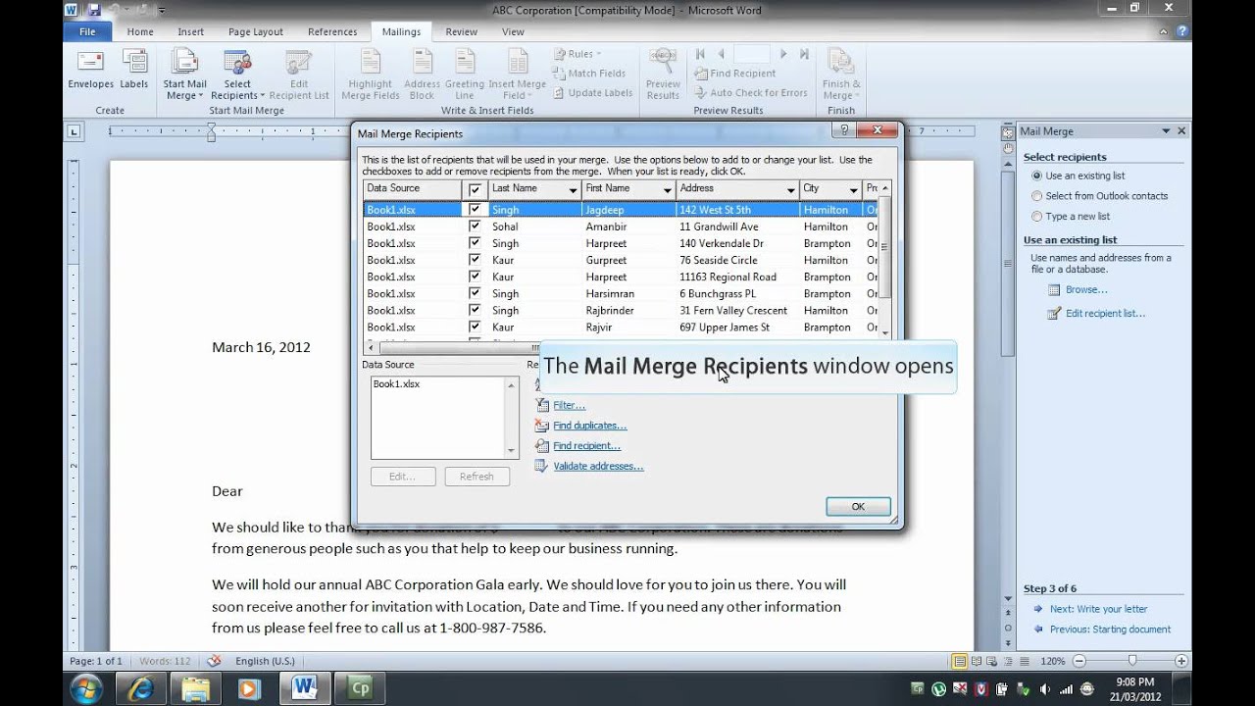The width and height of the screenshot is (1255, 706).
Task: Open the File tab
Action: (x=87, y=31)
